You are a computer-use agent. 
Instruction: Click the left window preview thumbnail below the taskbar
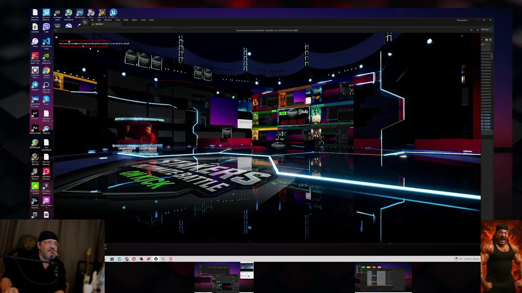tap(224, 278)
